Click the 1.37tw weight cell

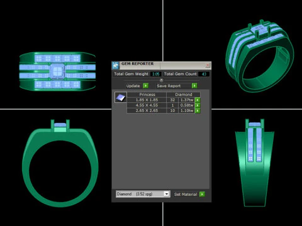[x=187, y=100]
